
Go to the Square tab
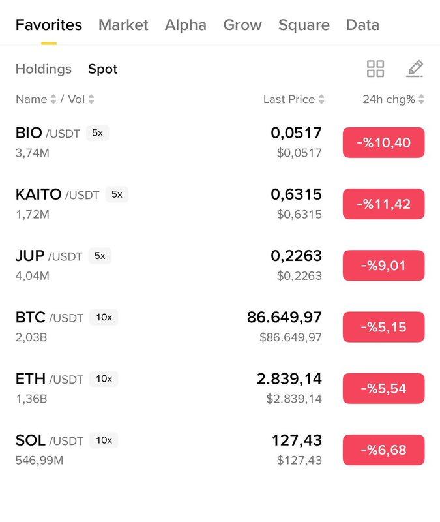coord(304,25)
